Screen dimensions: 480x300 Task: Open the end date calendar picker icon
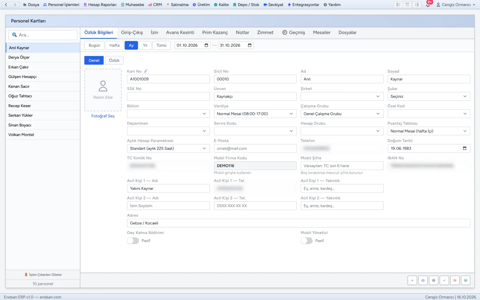[x=250, y=45]
